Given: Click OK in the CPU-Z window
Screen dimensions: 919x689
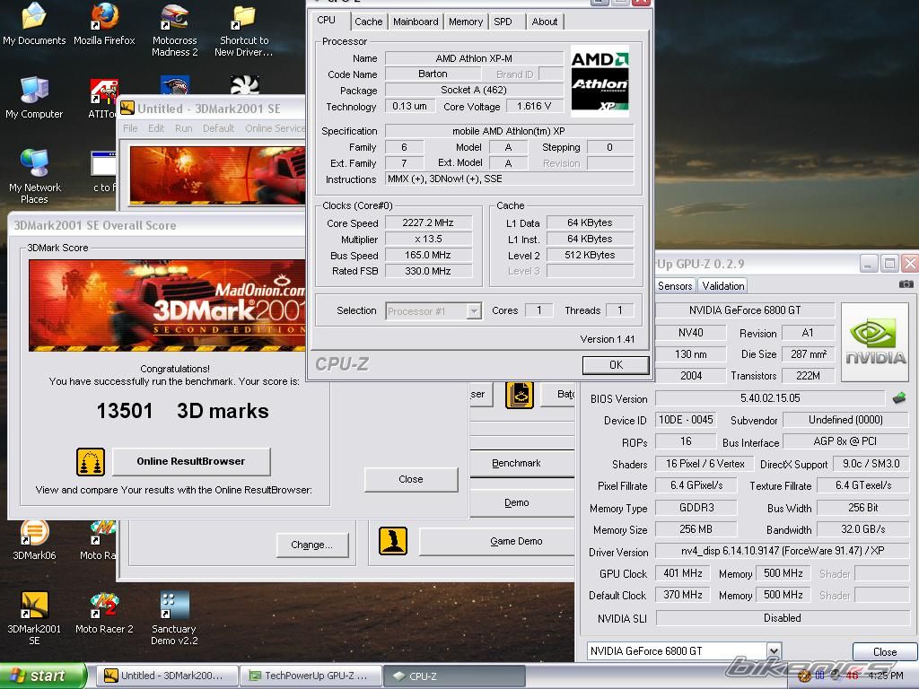Looking at the screenshot, I should click(x=615, y=365).
